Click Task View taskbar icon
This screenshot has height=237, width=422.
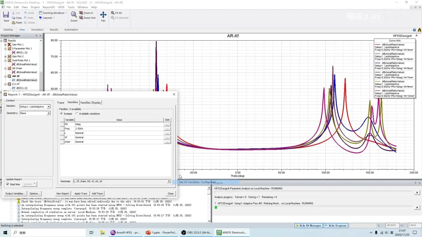coord(91,232)
